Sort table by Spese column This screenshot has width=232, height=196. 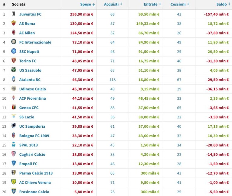[87, 5]
